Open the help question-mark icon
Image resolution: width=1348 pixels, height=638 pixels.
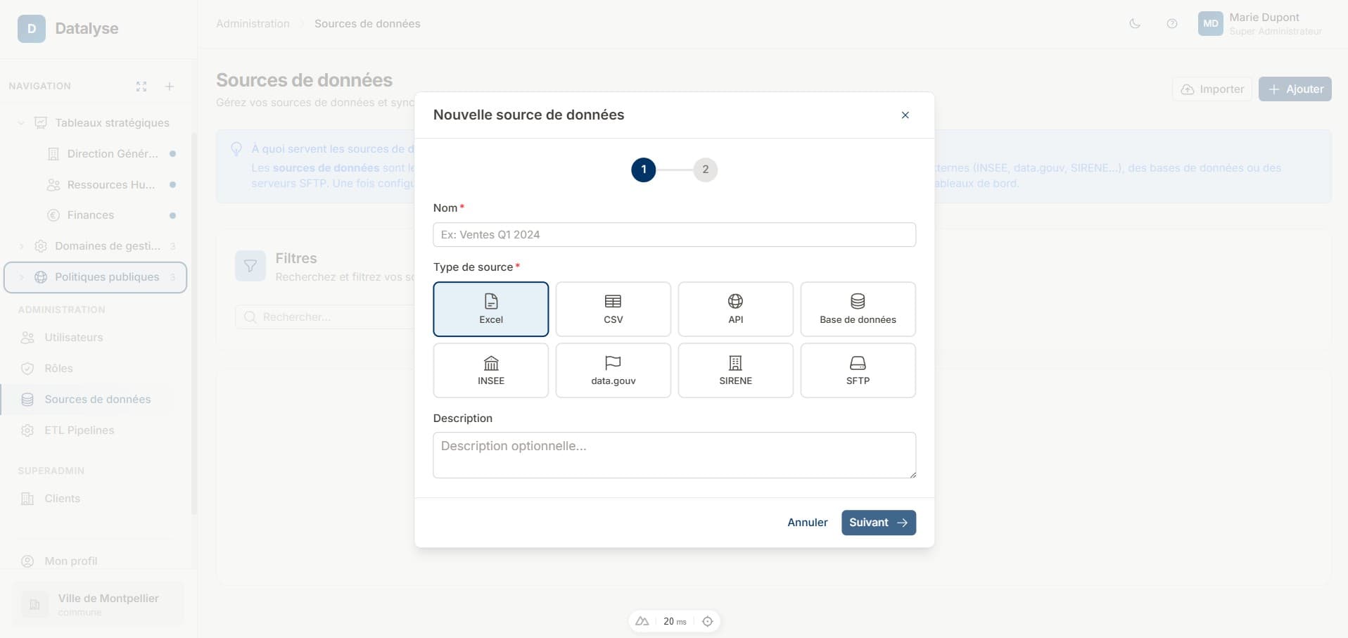pos(1171,24)
